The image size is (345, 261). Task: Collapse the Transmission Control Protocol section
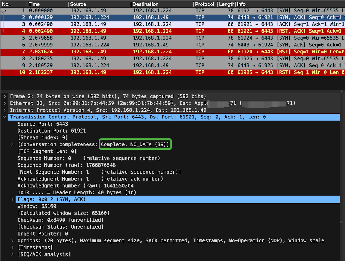tap(5, 117)
